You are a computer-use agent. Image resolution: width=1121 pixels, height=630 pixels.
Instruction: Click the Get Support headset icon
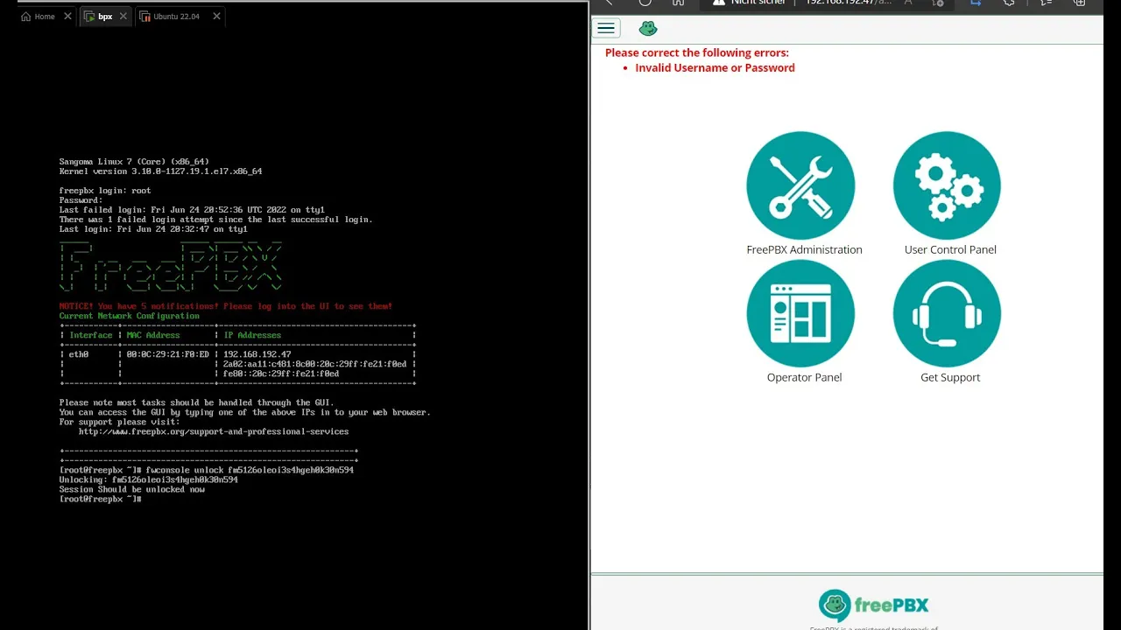tap(947, 313)
